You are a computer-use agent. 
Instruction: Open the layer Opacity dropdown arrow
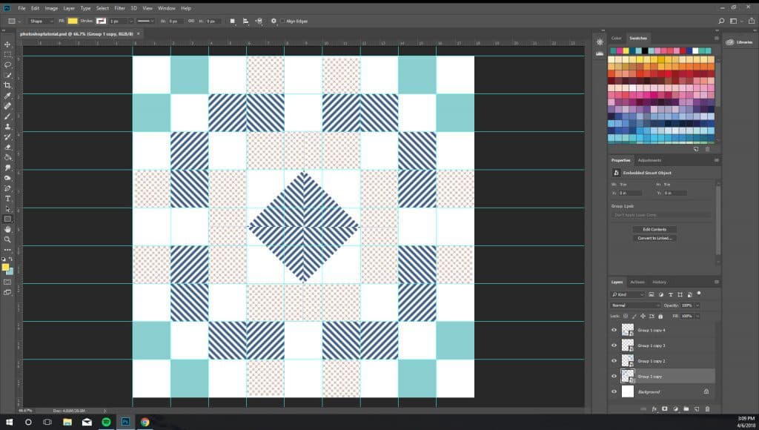tap(697, 305)
